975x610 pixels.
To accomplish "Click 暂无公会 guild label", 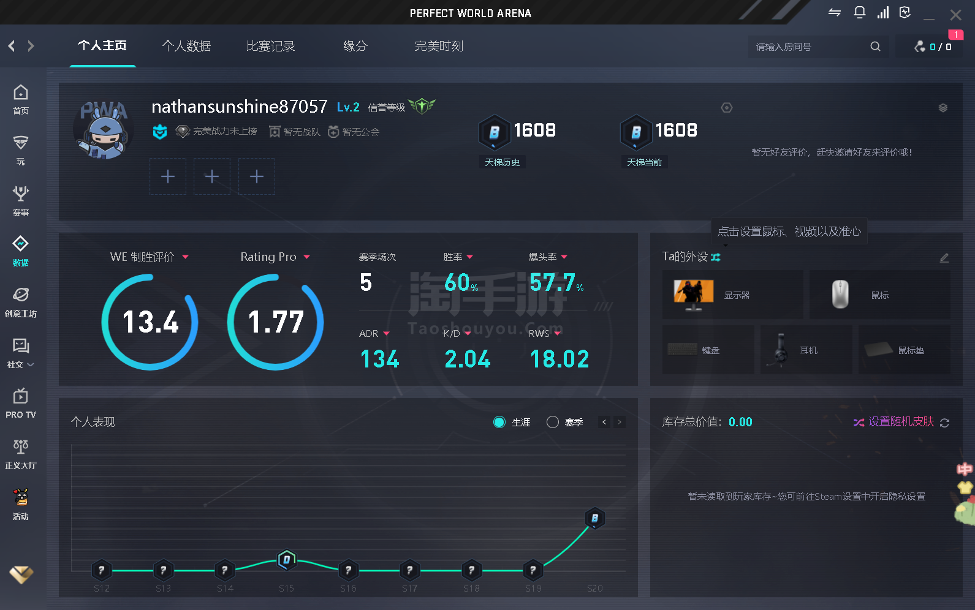I will pos(360,132).
